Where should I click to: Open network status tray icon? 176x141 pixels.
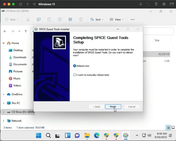[x=144, y=135]
